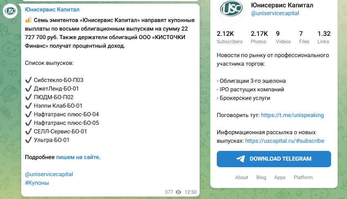
Task: Click the 2.12K Subscribers counter
Action: click(x=229, y=37)
